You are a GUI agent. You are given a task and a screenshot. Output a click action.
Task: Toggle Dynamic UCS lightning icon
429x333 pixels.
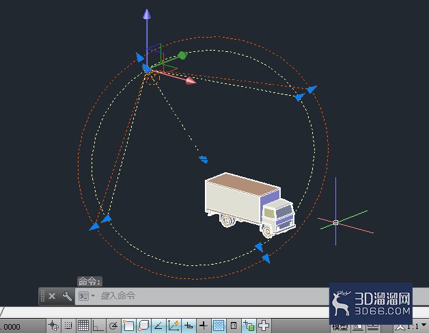pos(174,325)
